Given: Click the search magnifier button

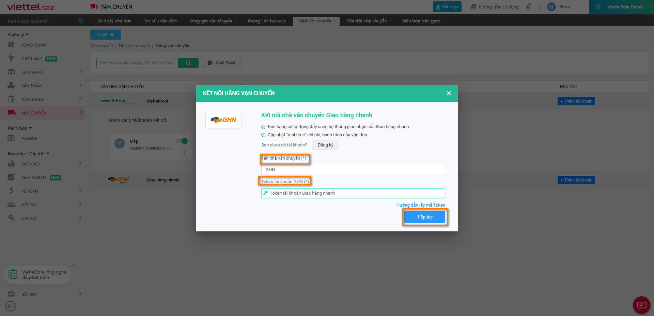Looking at the screenshot, I should tap(188, 63).
